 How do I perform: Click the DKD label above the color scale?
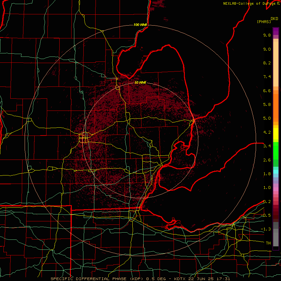click(x=274, y=19)
